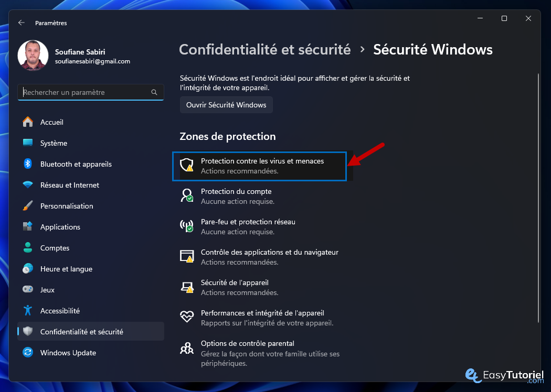Focus the Rechercher un paramètre search field
The image size is (551, 392).
pos(87,92)
